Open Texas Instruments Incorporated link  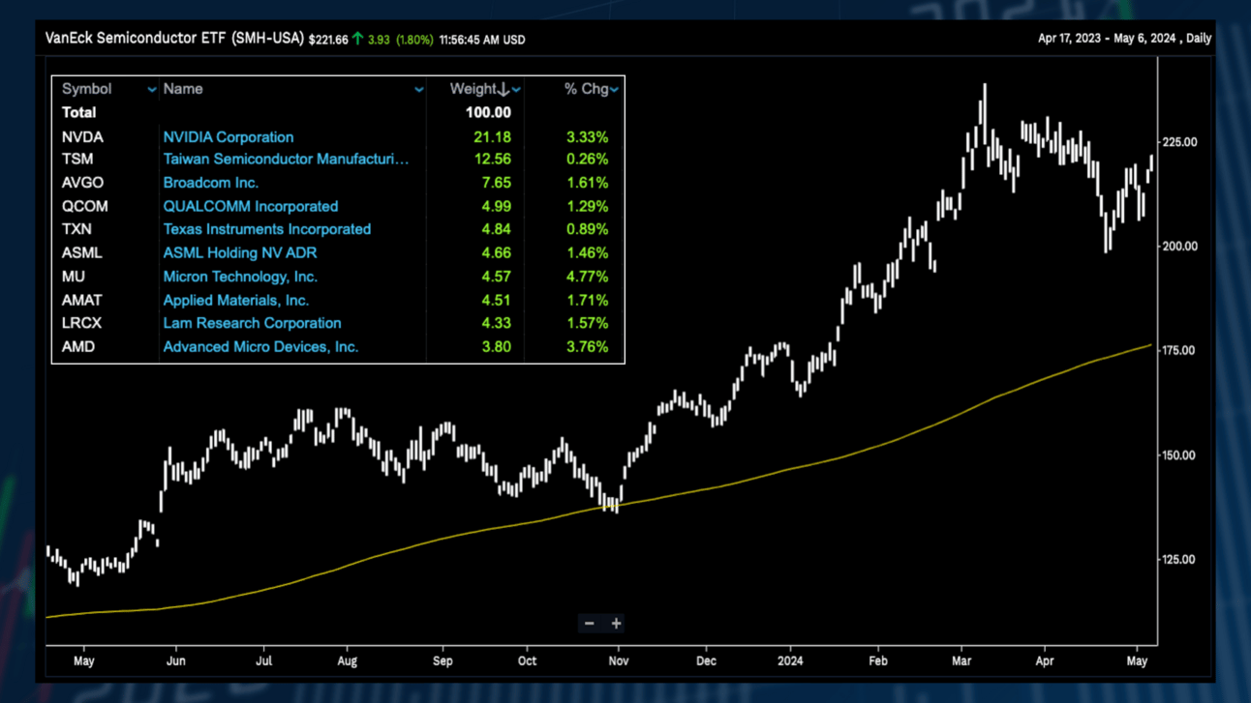pos(267,229)
